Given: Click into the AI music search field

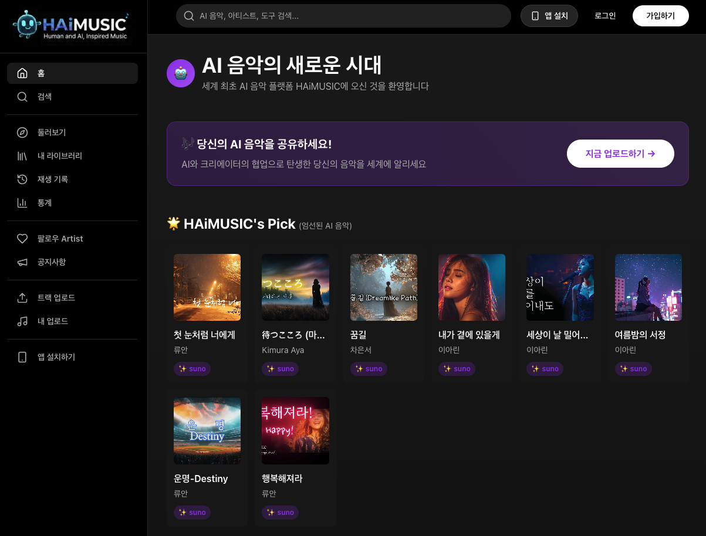Looking at the screenshot, I should [x=343, y=16].
